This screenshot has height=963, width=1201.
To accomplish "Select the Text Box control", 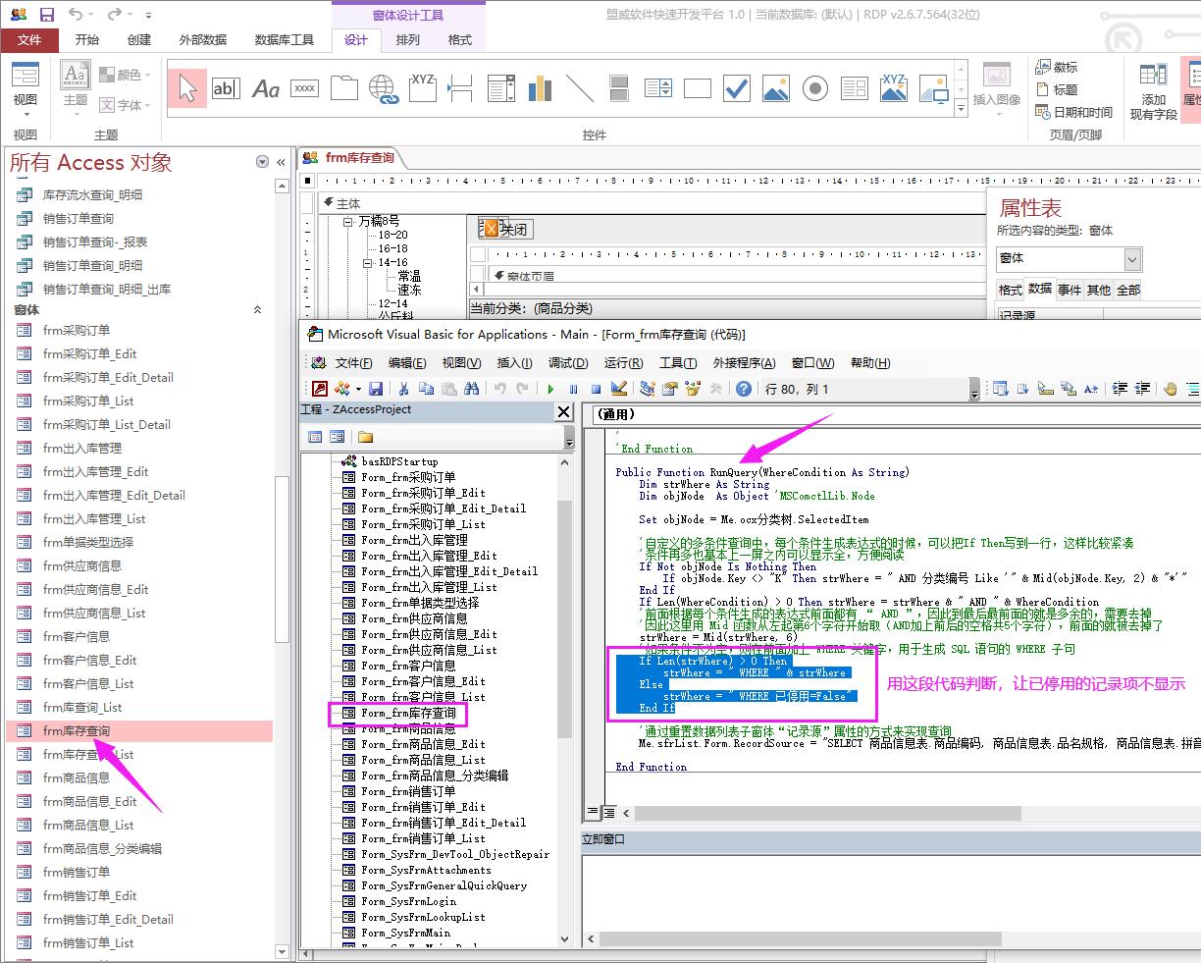I will pyautogui.click(x=226, y=89).
